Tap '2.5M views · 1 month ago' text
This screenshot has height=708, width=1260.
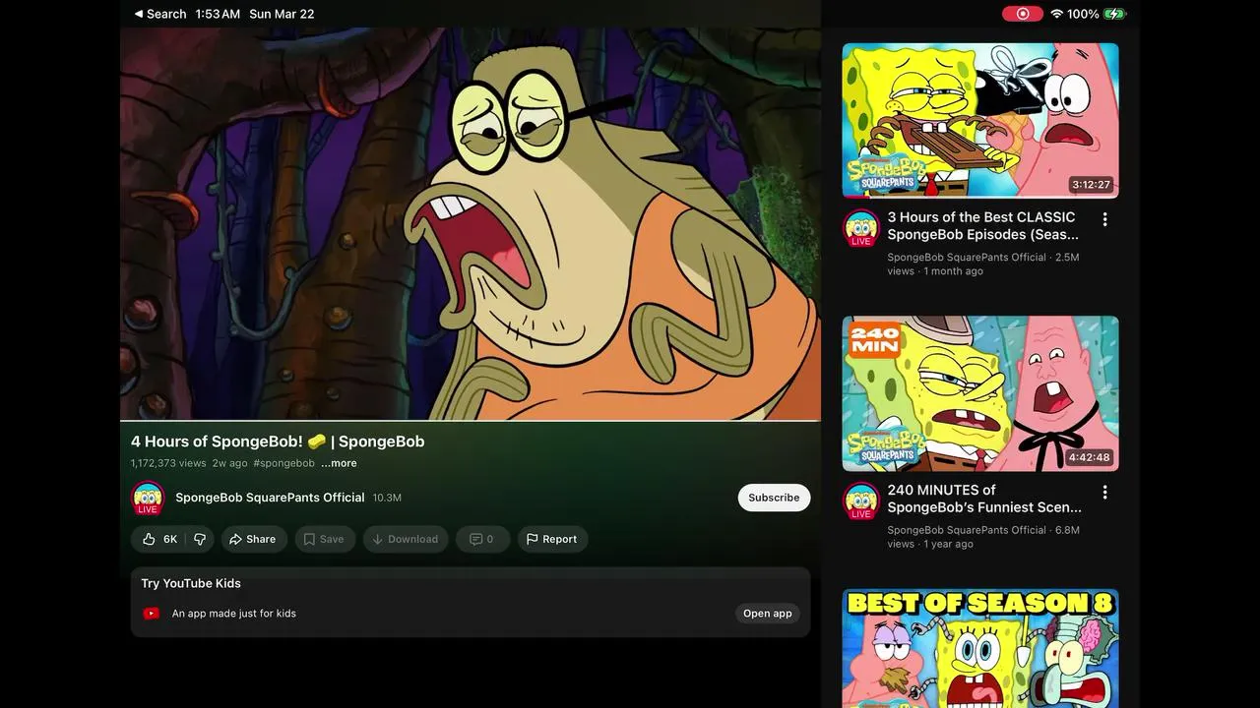coord(983,264)
